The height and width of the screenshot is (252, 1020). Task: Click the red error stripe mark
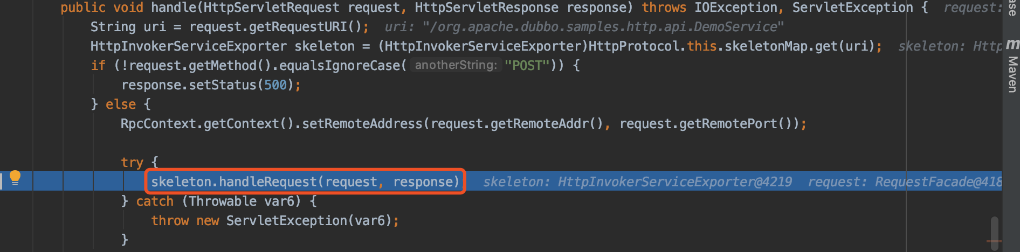[995, 241]
